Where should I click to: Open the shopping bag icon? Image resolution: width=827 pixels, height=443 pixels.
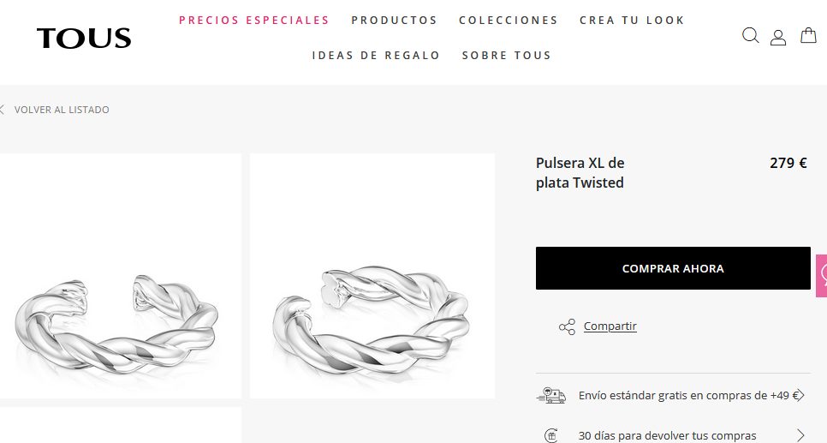coord(808,35)
